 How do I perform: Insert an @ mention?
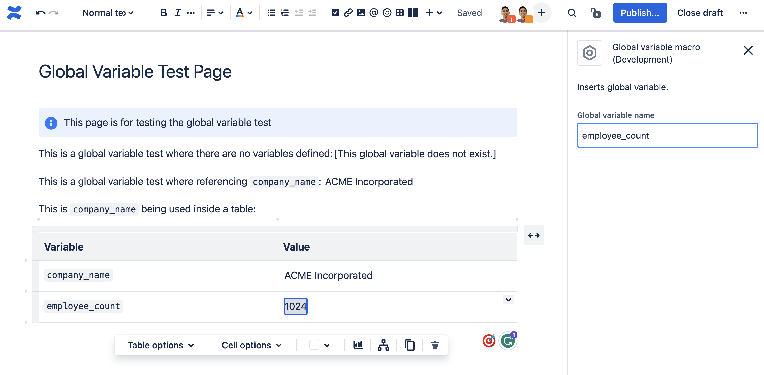(374, 13)
